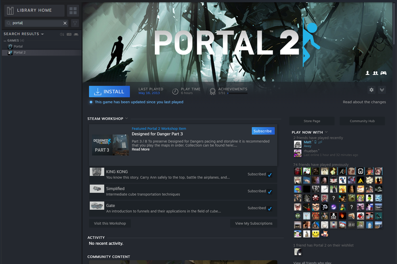Click the Activity section heading
397x264 pixels.
click(96, 238)
